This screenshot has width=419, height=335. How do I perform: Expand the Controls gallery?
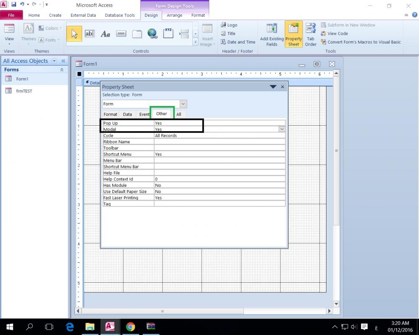point(195,42)
